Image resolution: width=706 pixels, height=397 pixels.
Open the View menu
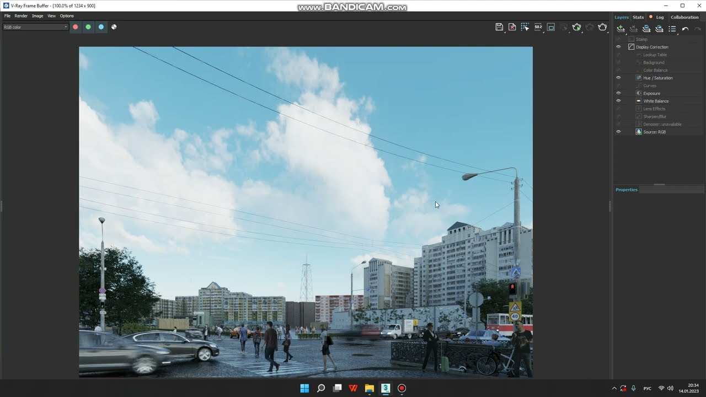coord(51,16)
